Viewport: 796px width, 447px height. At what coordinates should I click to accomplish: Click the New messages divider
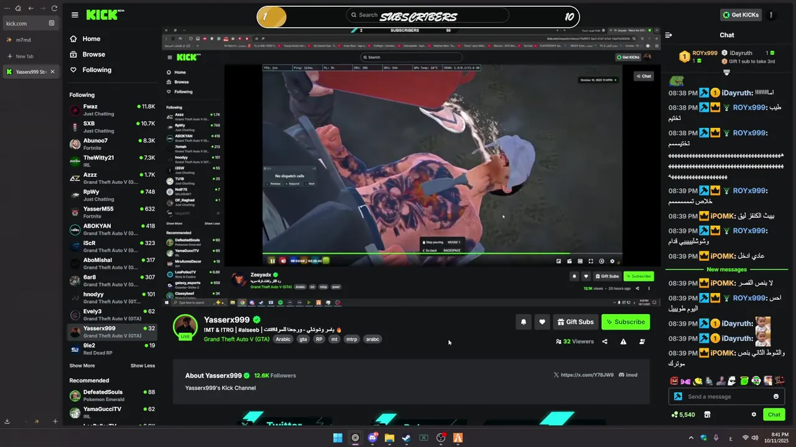pos(726,269)
